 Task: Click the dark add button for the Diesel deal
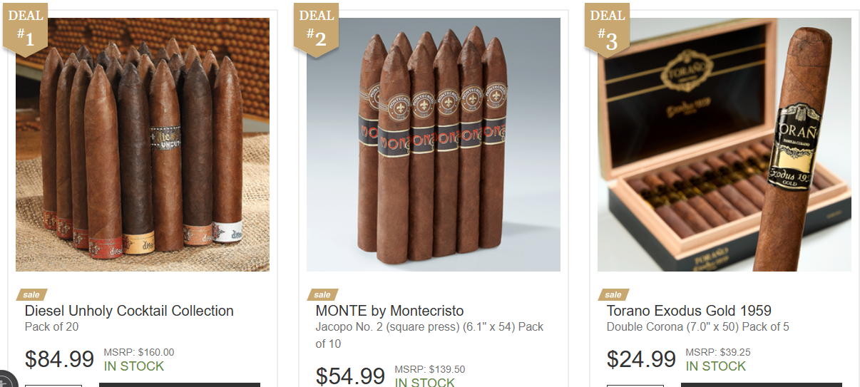point(180,385)
